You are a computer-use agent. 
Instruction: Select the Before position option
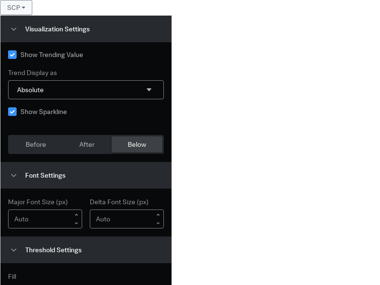(36, 144)
